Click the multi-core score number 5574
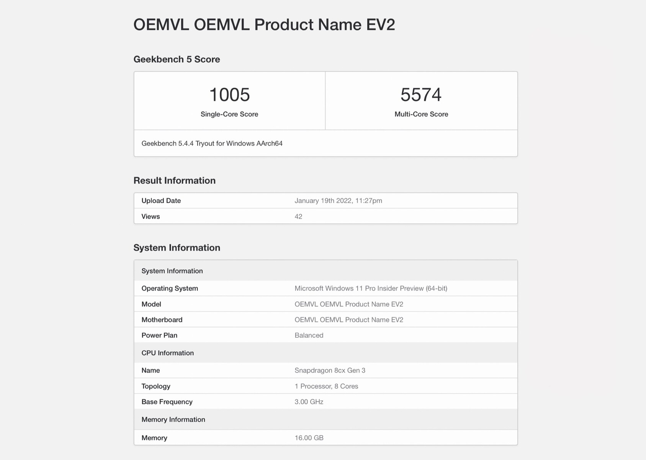Image resolution: width=646 pixels, height=460 pixels. (421, 95)
